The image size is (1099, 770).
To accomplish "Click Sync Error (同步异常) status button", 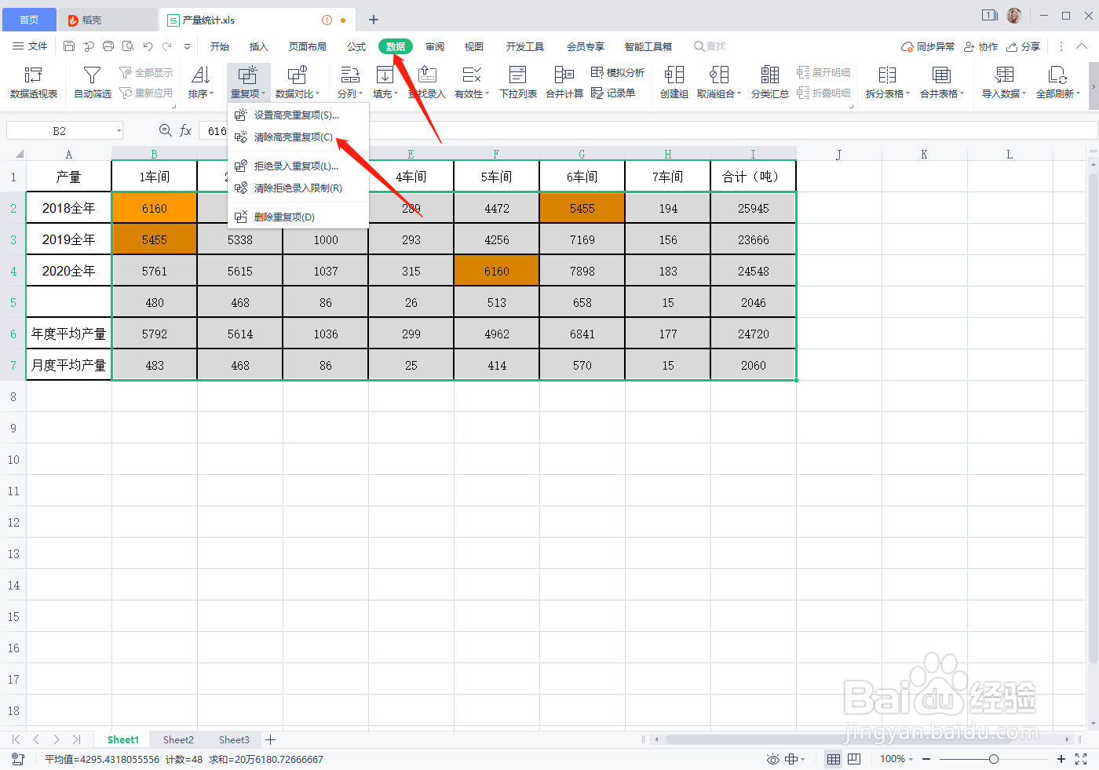I will click(928, 46).
